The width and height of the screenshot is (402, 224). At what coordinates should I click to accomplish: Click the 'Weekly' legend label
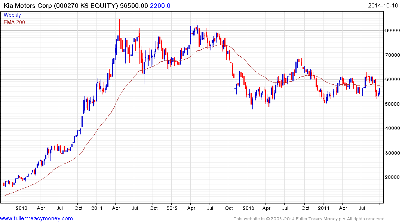(x=12, y=15)
